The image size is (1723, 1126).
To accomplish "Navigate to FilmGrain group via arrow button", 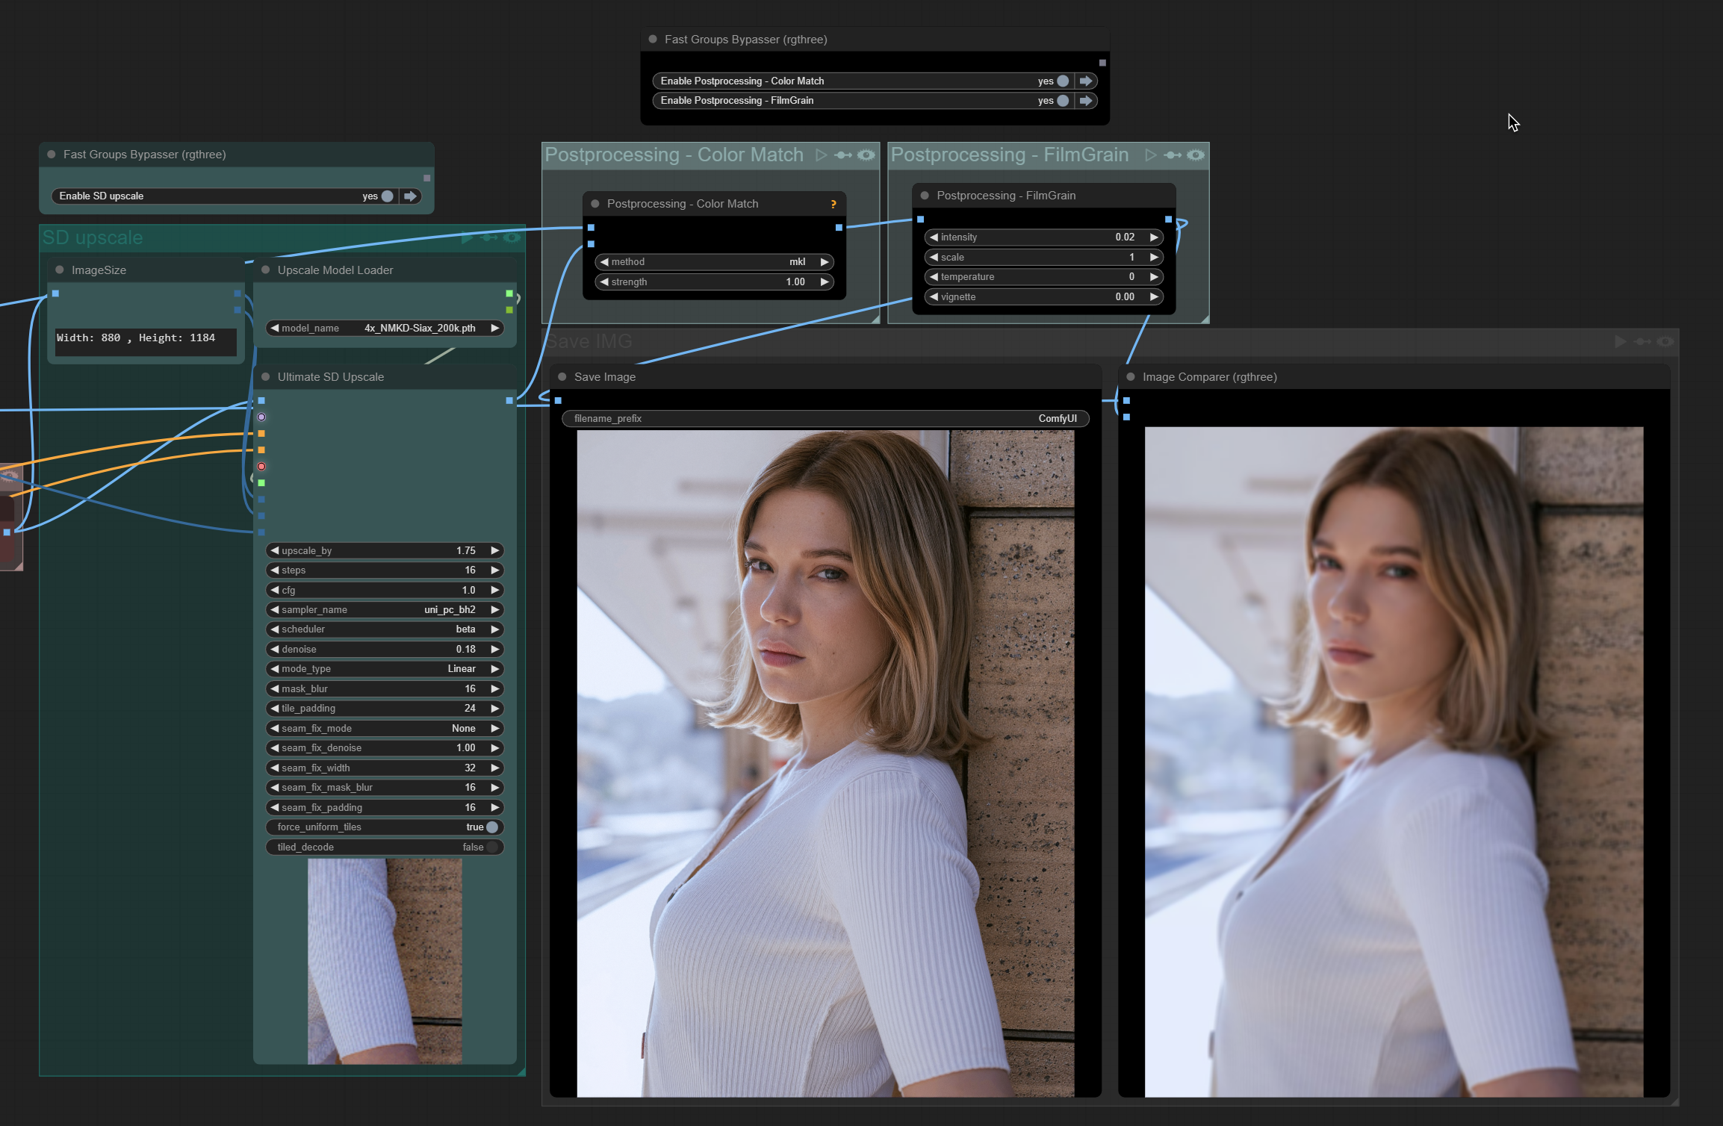I will [1086, 100].
